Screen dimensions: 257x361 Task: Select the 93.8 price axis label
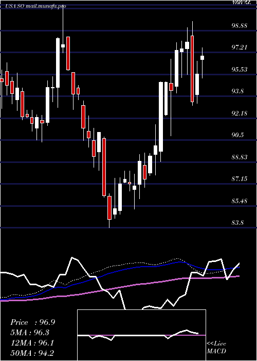click(x=237, y=91)
